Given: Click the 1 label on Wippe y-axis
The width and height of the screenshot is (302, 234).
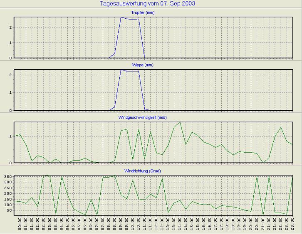Looking at the screenshot, I should point(10,93).
